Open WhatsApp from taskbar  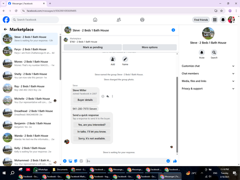tap(41, 169)
